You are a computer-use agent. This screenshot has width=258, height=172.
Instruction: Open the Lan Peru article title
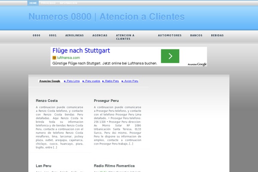(x=43, y=166)
